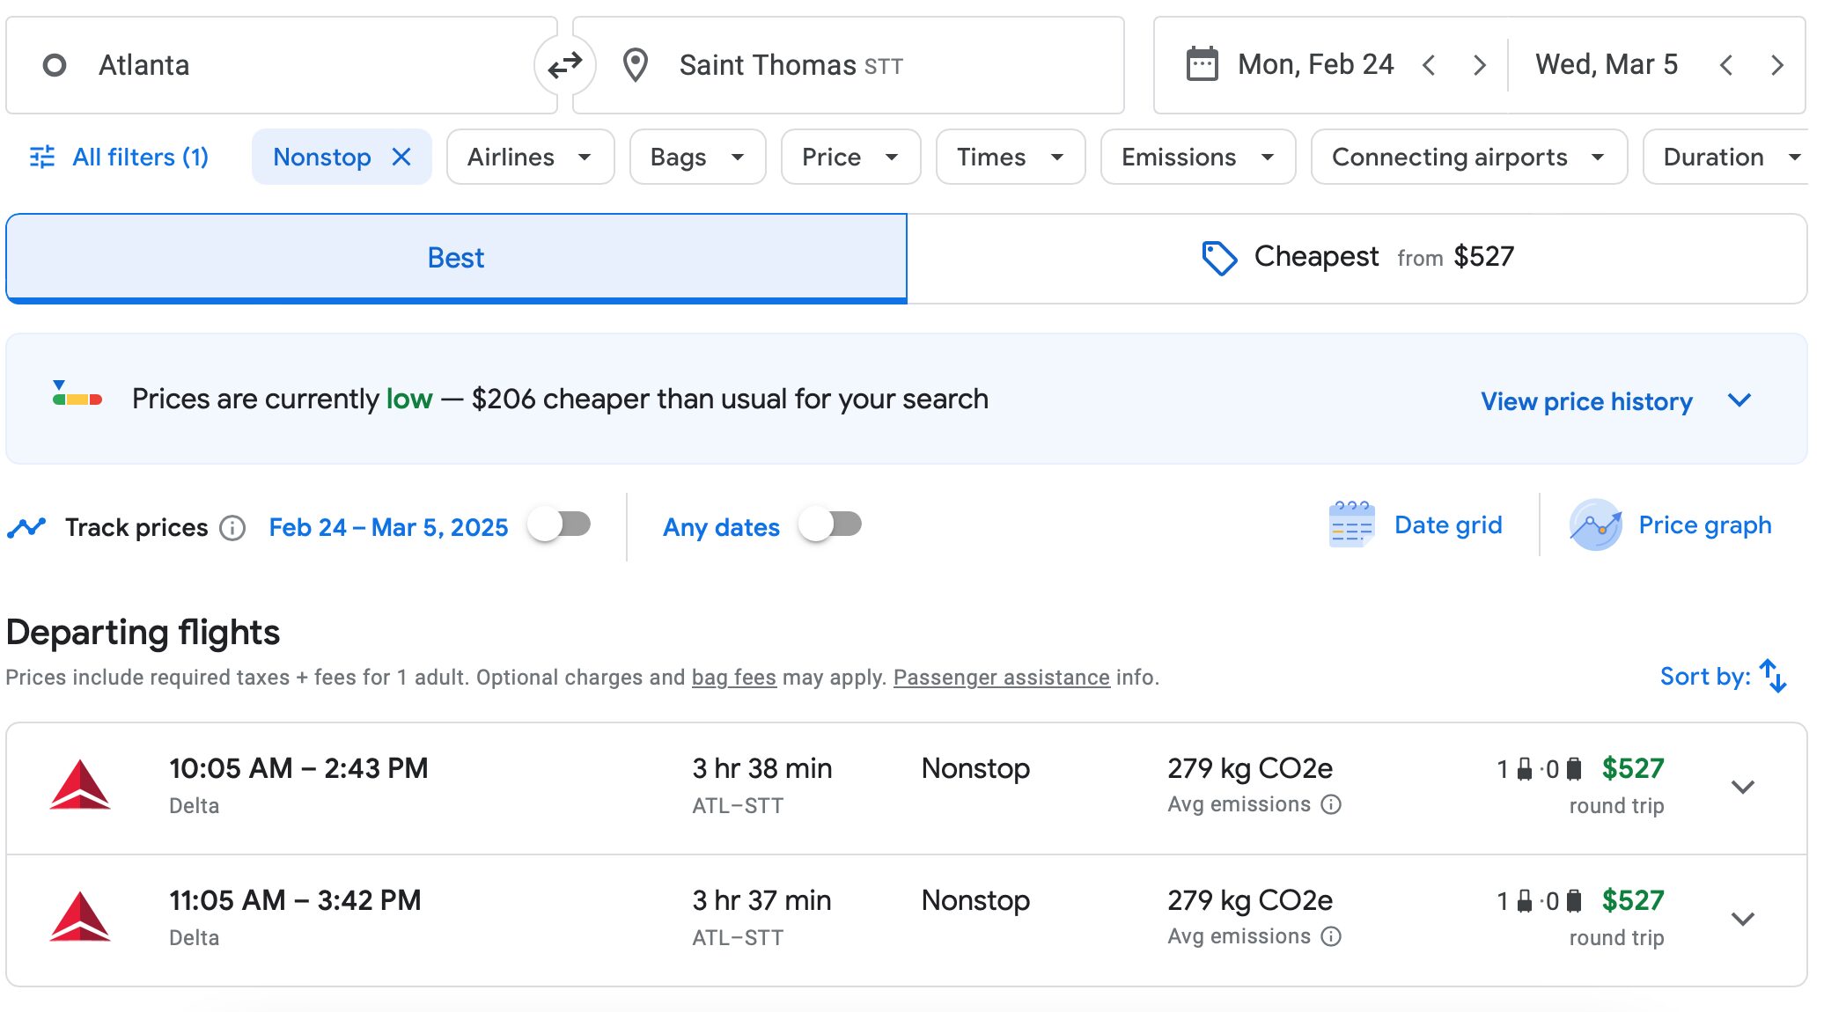Click Track prices info icon
Screen dimensions: 1824x1012
click(232, 528)
